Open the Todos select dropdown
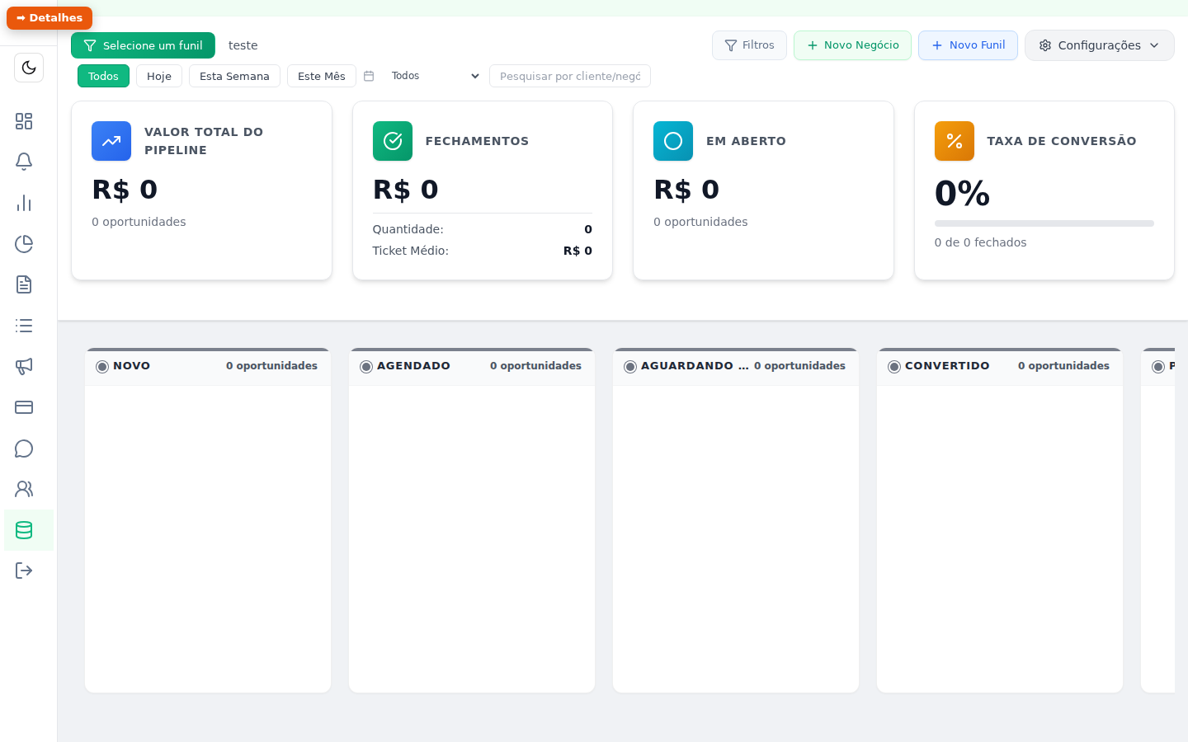The height and width of the screenshot is (742, 1188). point(435,76)
